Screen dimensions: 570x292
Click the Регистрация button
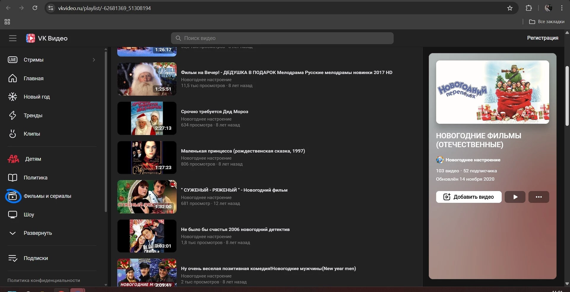(542, 38)
